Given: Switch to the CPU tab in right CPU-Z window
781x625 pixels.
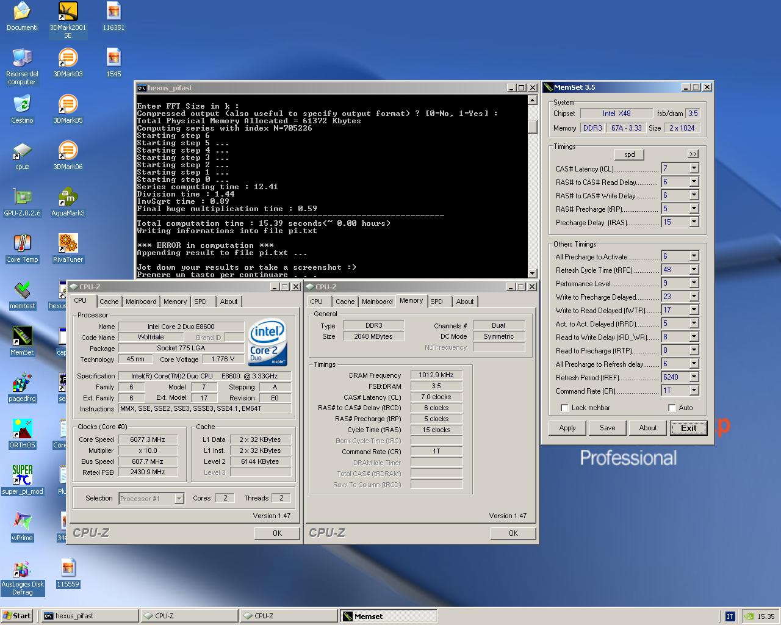Looking at the screenshot, I should click(x=317, y=302).
